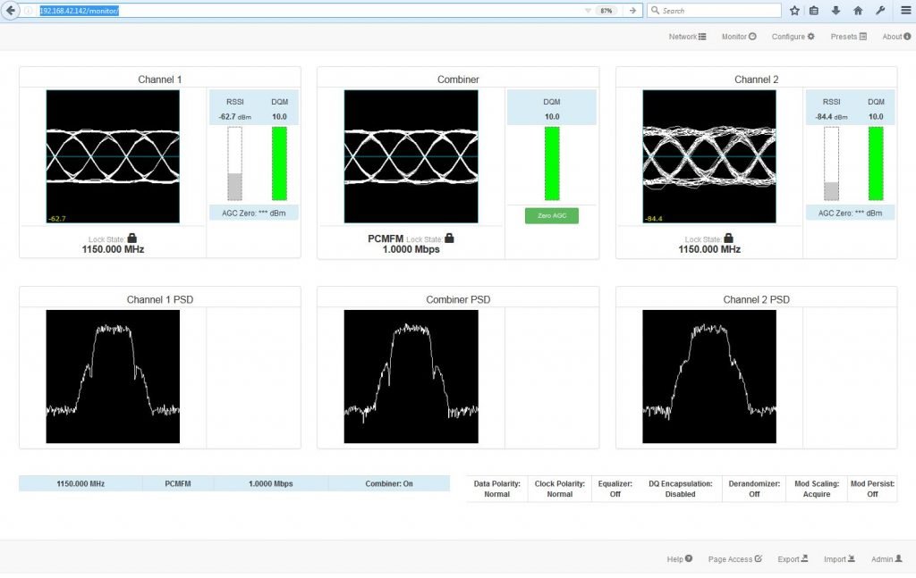Go back with the browser back arrow
This screenshot has width=916, height=578.
coord(10,11)
